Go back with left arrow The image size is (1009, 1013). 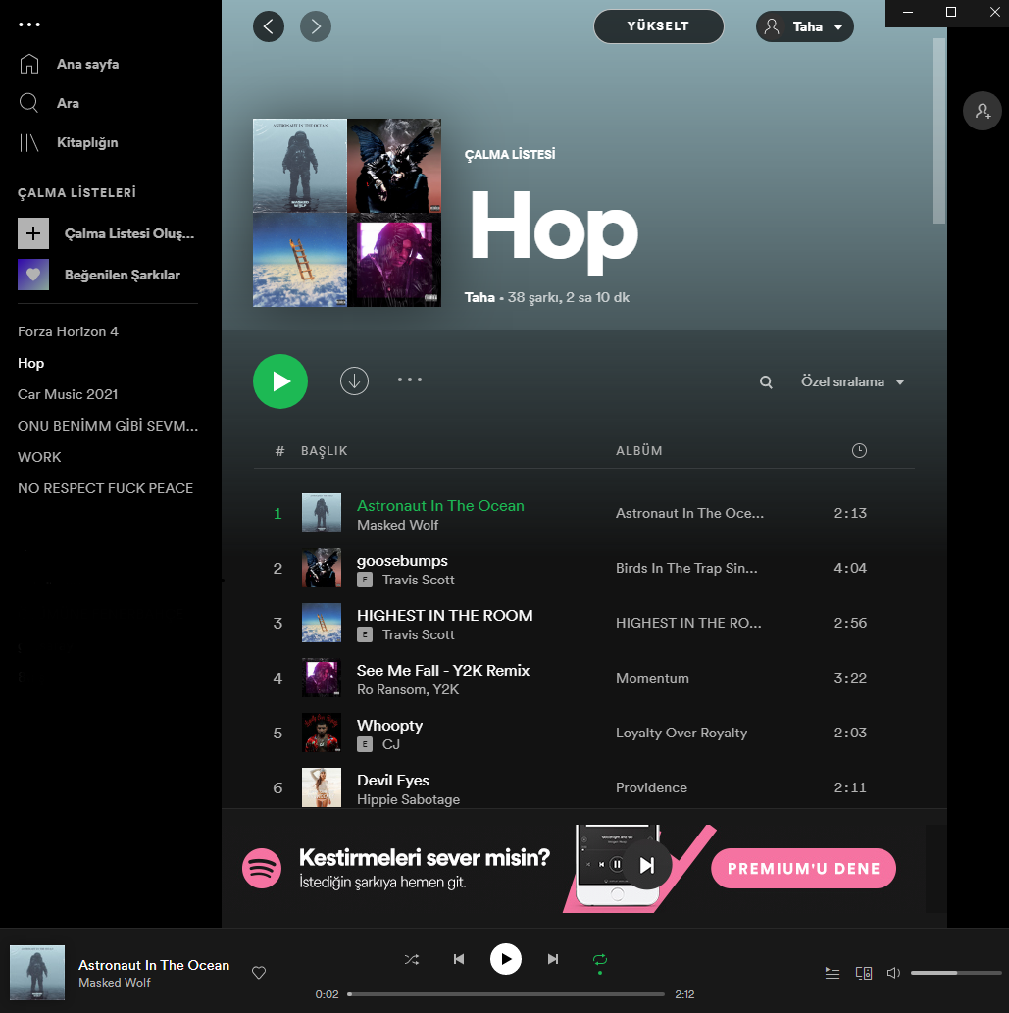click(269, 26)
